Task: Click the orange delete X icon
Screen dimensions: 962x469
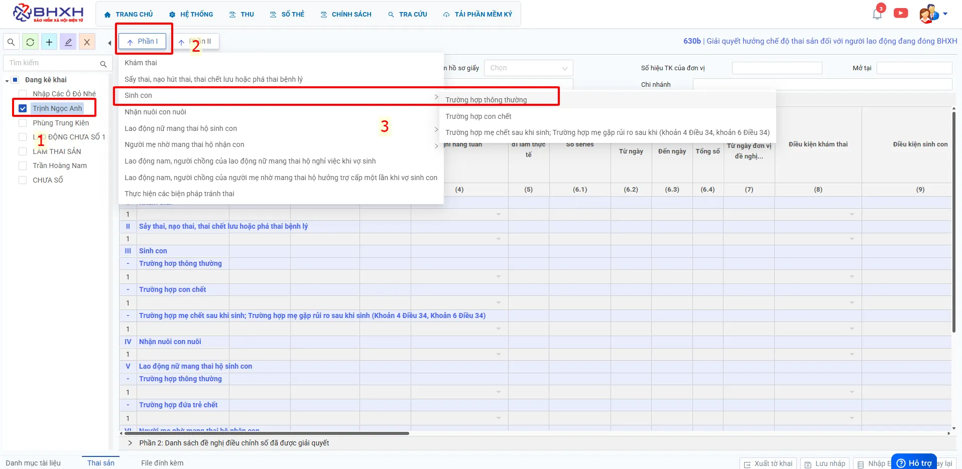Action: (x=87, y=42)
